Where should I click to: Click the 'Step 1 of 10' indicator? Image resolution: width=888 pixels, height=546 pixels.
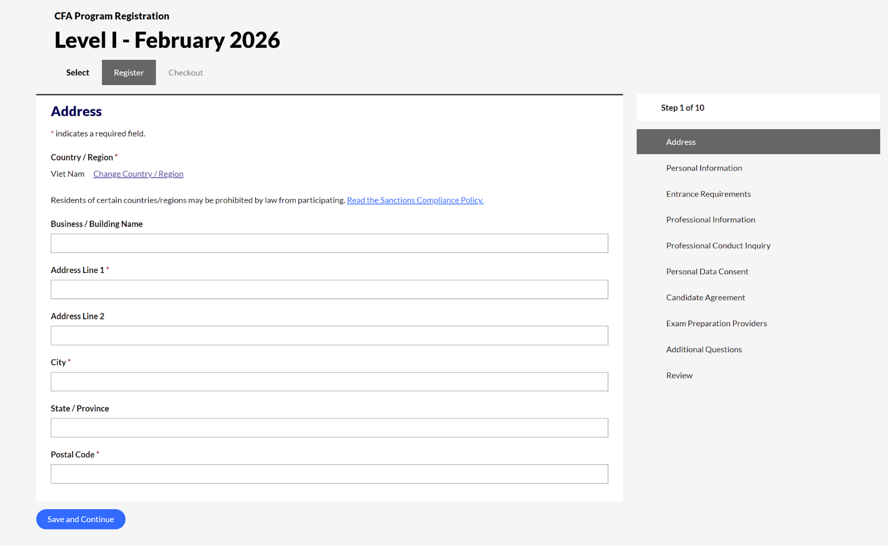tap(683, 108)
